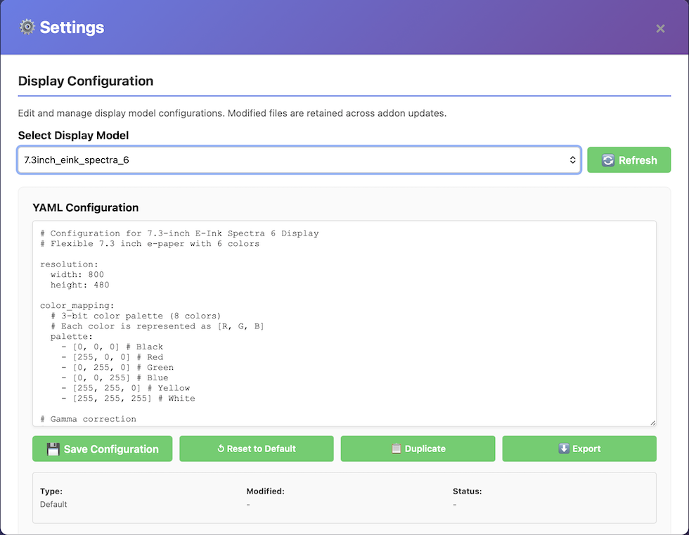Click the floppy disk icon on Save Configuration
This screenshot has height=535, width=689.
tap(53, 449)
